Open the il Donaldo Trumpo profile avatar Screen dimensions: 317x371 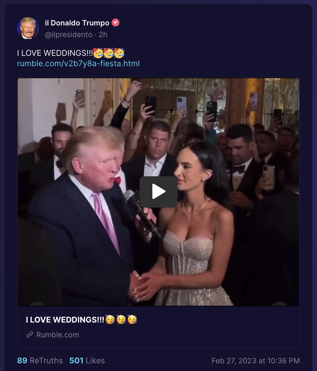click(x=28, y=28)
